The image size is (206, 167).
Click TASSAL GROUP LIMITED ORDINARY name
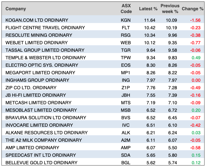tap(45, 50)
